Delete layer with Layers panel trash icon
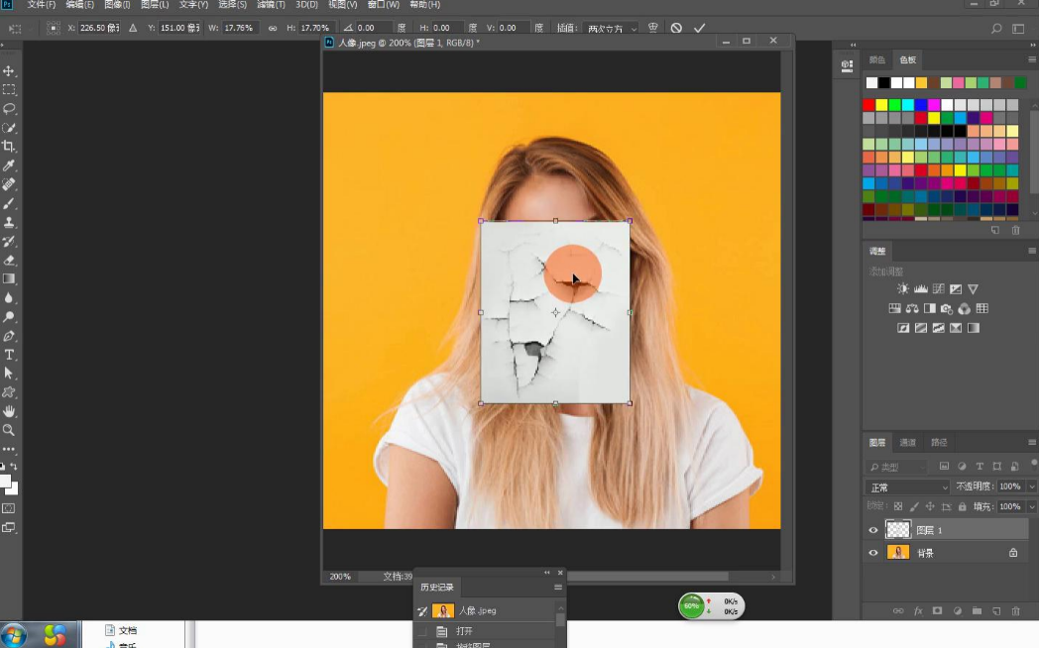 coord(1016,611)
